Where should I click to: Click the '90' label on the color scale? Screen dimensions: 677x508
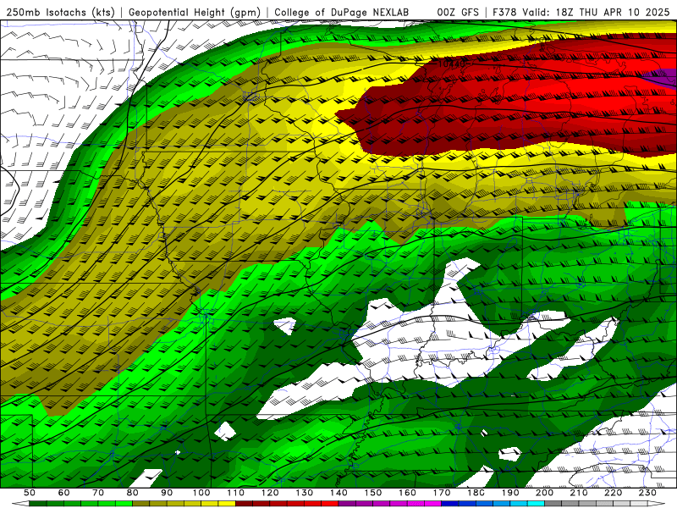click(167, 493)
